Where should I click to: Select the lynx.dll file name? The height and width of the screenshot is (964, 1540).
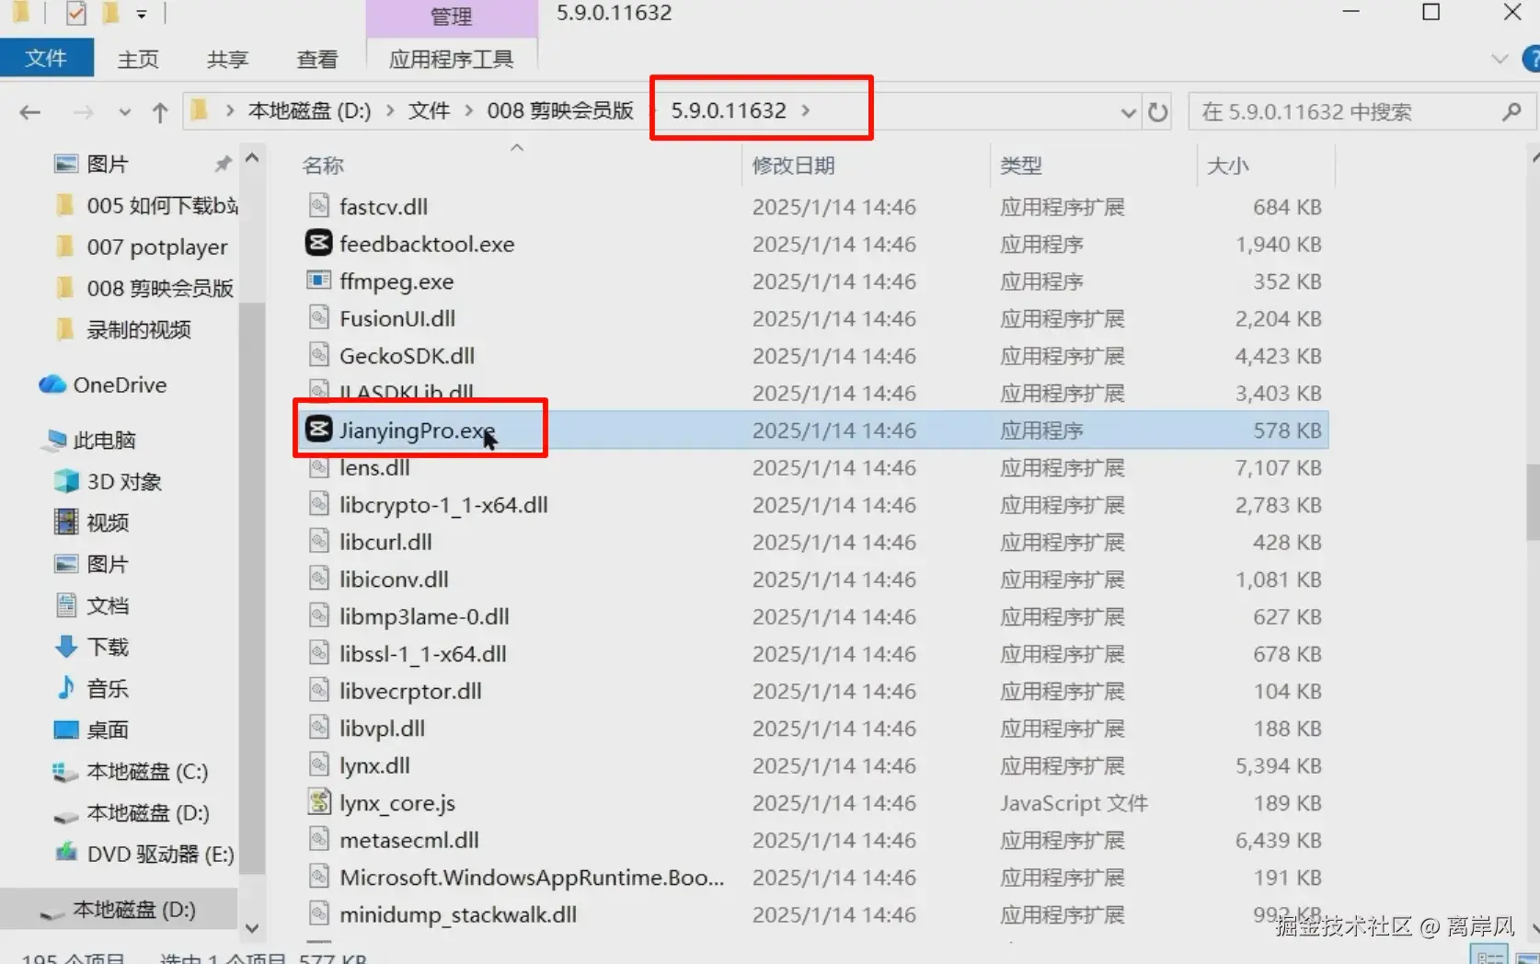(x=374, y=765)
